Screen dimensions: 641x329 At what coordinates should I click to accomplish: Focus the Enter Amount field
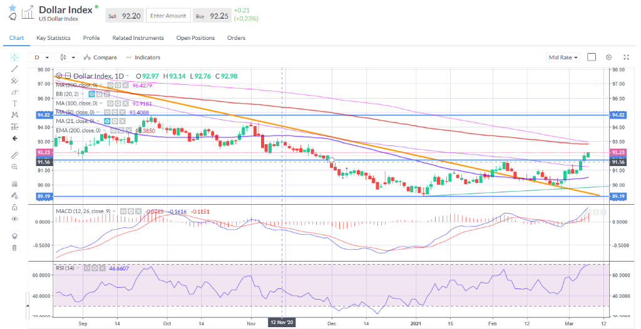[x=168, y=16]
